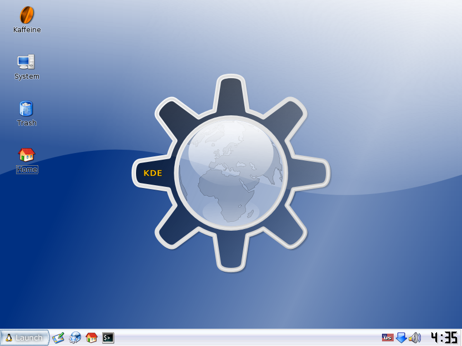This screenshot has width=462, height=346.
Task: Click the Trash icon label text
Action: point(27,123)
